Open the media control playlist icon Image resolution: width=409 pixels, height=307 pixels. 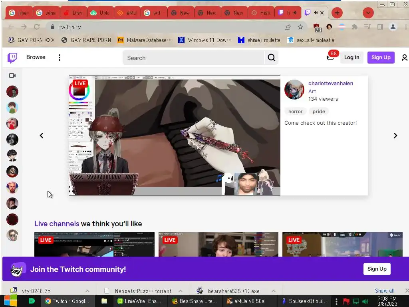click(367, 27)
